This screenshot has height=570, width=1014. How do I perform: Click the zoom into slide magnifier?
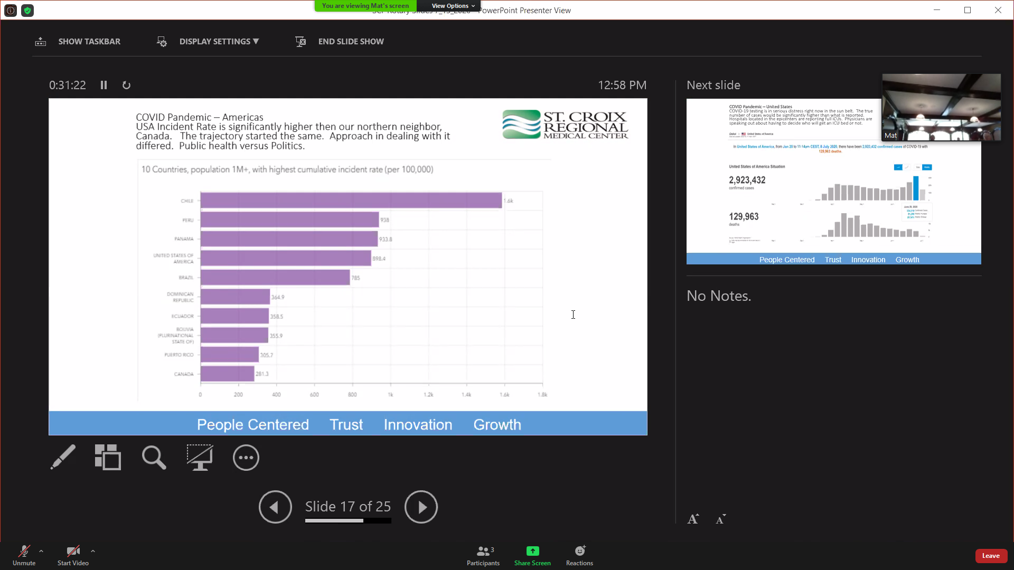[154, 457]
